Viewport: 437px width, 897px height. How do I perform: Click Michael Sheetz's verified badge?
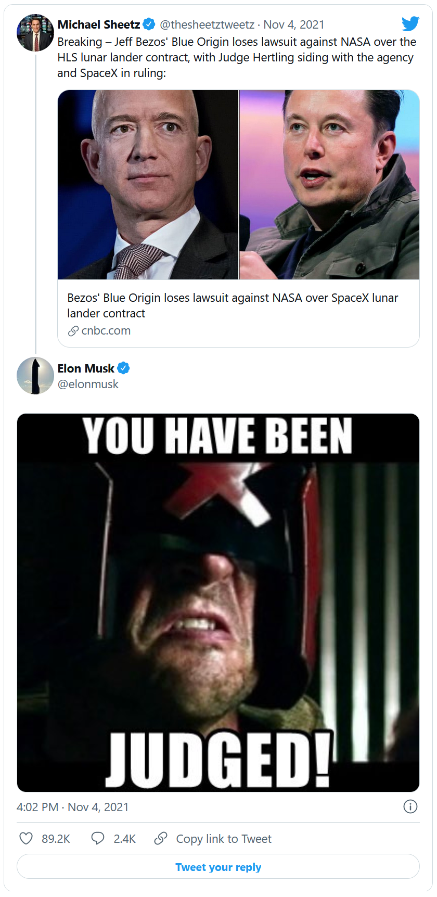[149, 24]
